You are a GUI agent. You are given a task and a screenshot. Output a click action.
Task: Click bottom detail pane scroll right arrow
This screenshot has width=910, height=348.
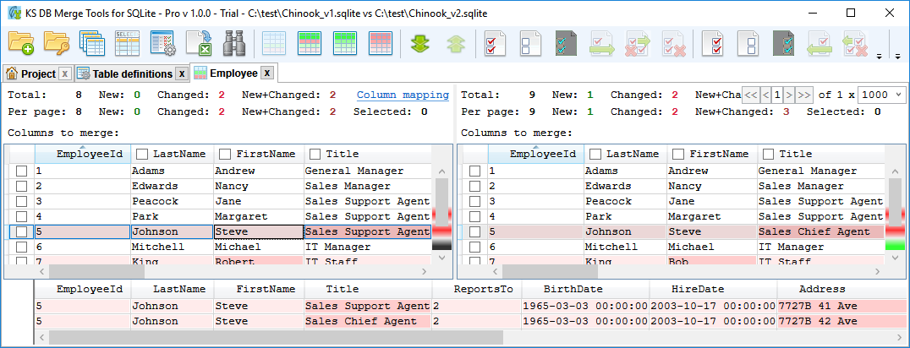pos(899,337)
